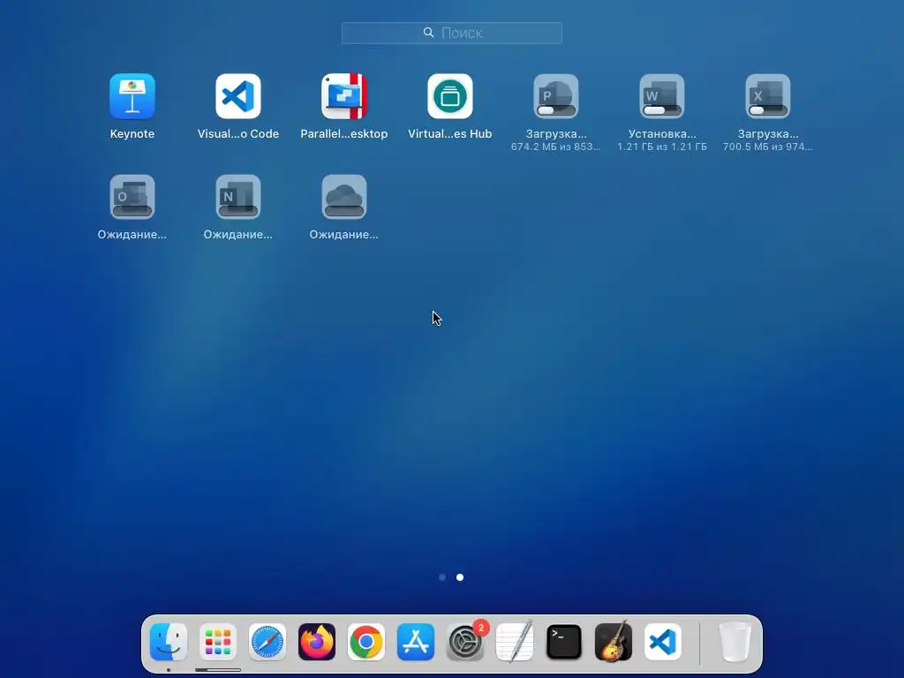This screenshot has height=678, width=904.
Task: Launch Firefox from the Dock
Action: click(317, 642)
